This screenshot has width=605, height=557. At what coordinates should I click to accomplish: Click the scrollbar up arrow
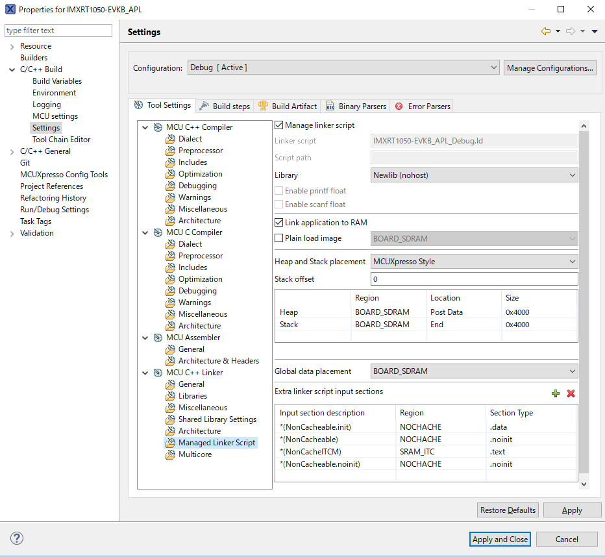tap(584, 126)
